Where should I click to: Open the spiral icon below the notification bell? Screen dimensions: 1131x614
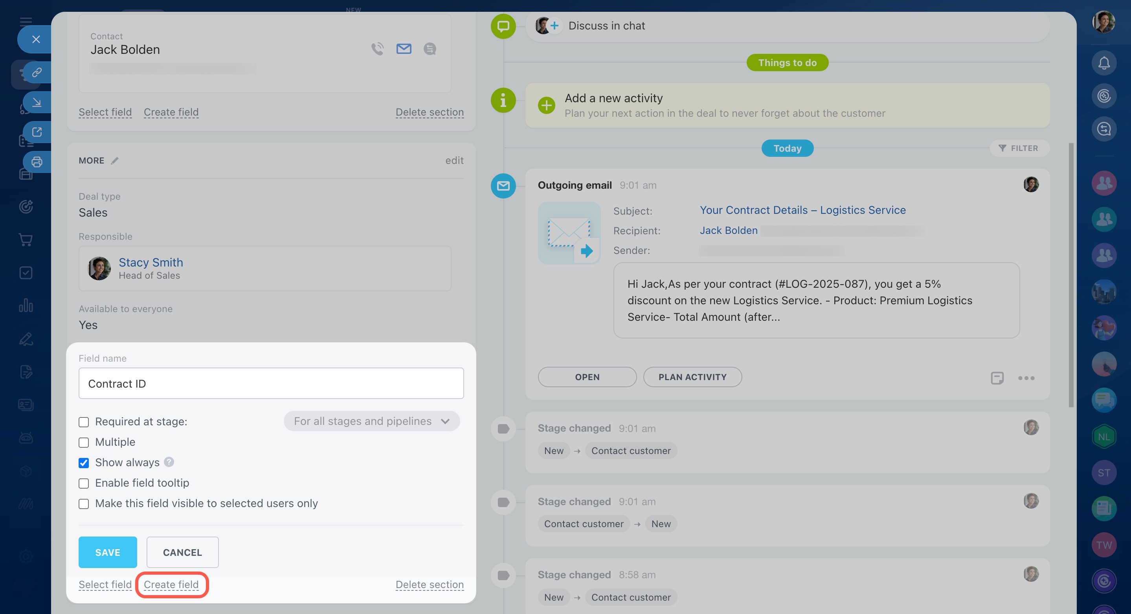click(1104, 96)
